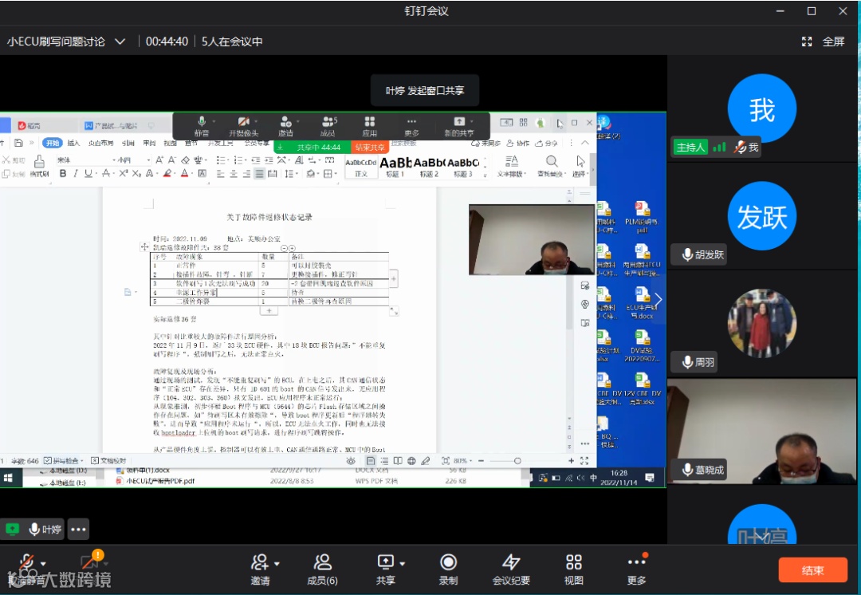Select the 插入 ribbon tab in WPS
Image resolution: width=861 pixels, height=595 pixels.
pyautogui.click(x=73, y=143)
